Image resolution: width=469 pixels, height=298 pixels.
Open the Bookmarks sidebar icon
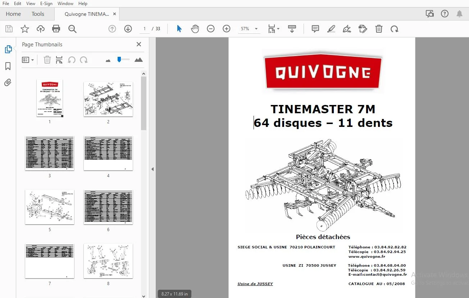[8, 66]
